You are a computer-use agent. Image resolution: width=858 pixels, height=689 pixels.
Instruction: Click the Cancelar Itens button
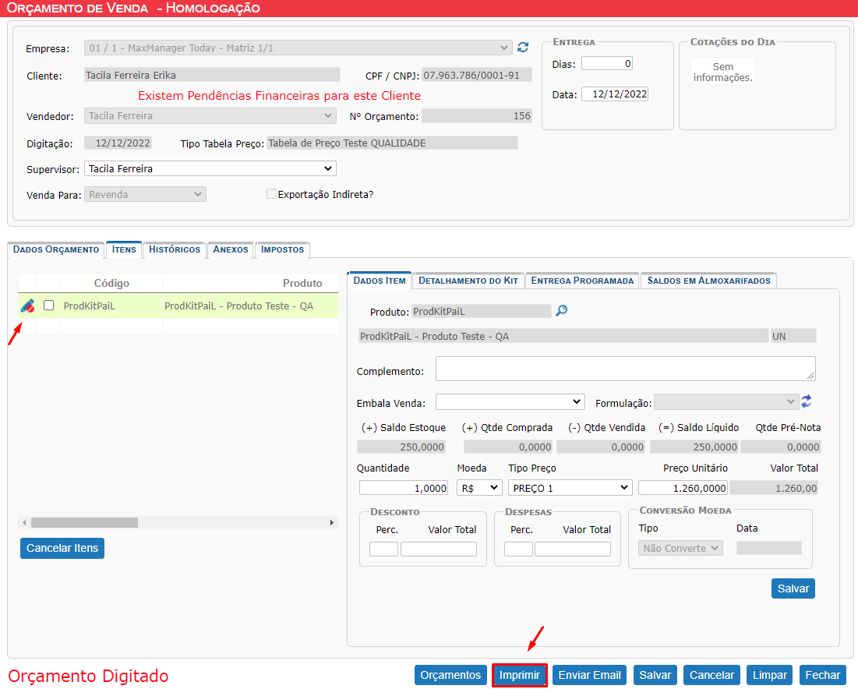62,548
